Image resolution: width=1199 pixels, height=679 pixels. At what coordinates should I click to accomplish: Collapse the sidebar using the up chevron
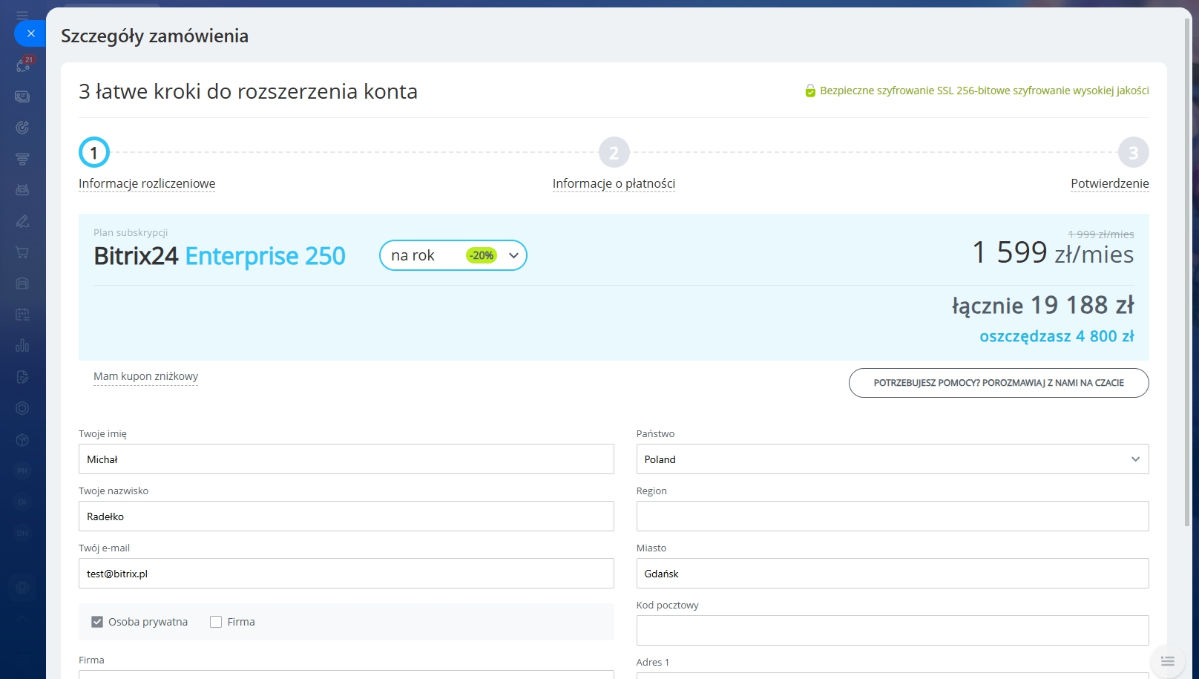(x=22, y=618)
